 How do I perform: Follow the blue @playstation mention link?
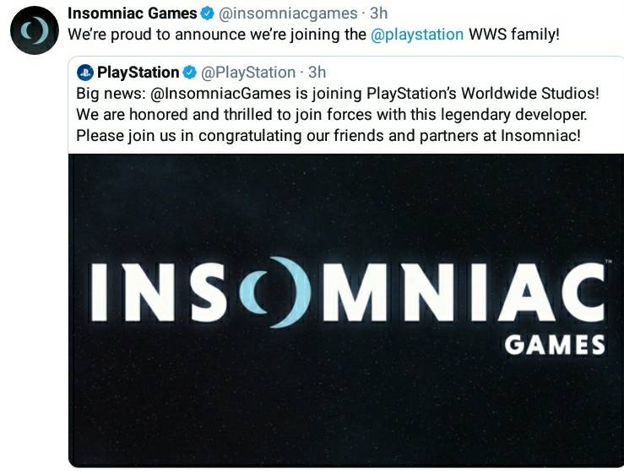pyautogui.click(x=417, y=35)
